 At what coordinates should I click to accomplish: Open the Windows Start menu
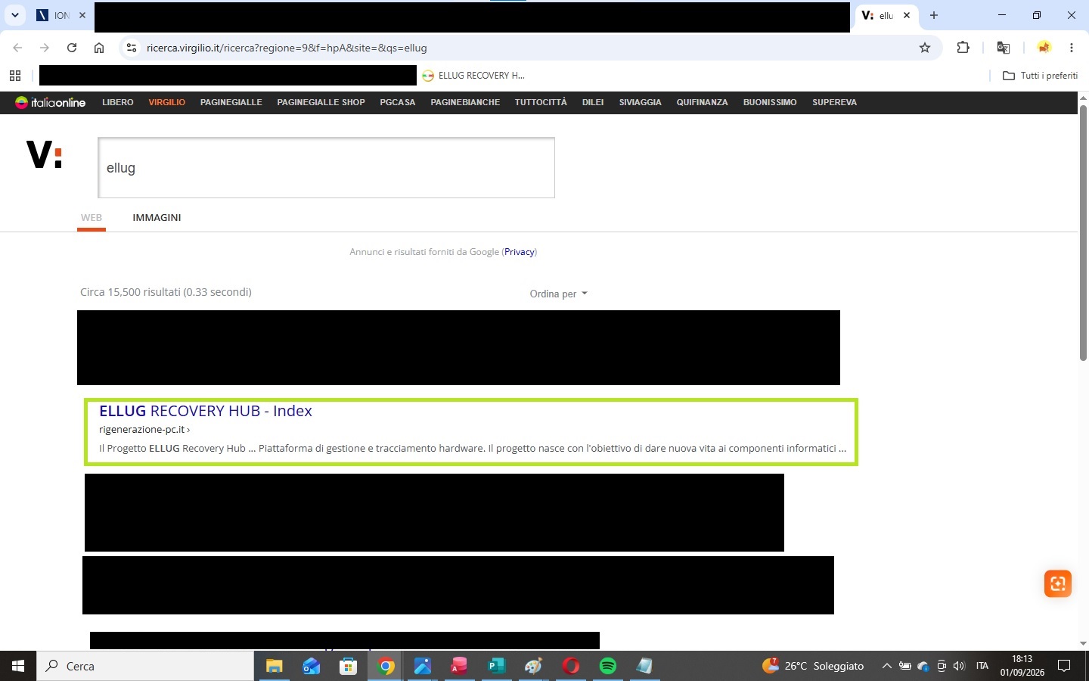pos(18,666)
